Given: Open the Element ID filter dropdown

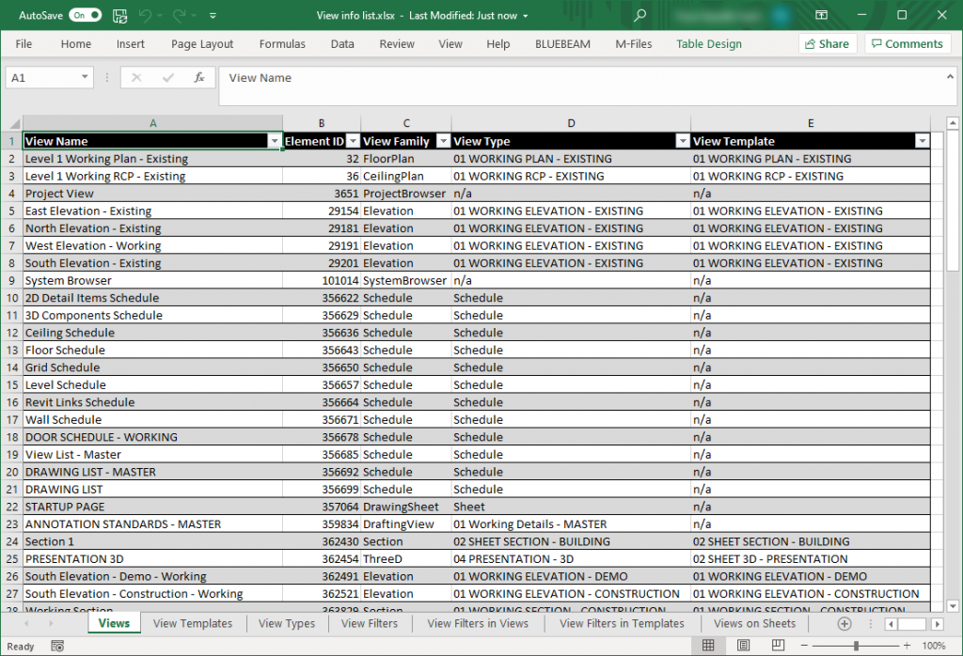Looking at the screenshot, I should (x=353, y=141).
